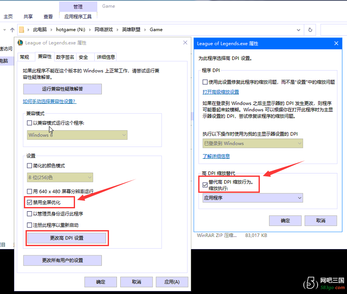This screenshot has height=294, width=347.
Task: Open the 8 位(256)色 color dropdown
Action: (x=60, y=177)
